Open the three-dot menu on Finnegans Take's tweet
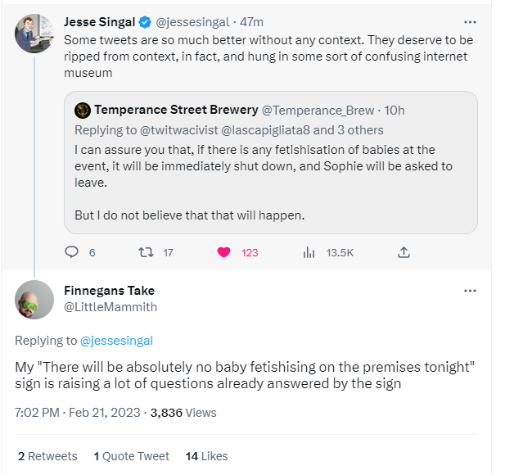Screen dimensions: 505x475 click(470, 291)
